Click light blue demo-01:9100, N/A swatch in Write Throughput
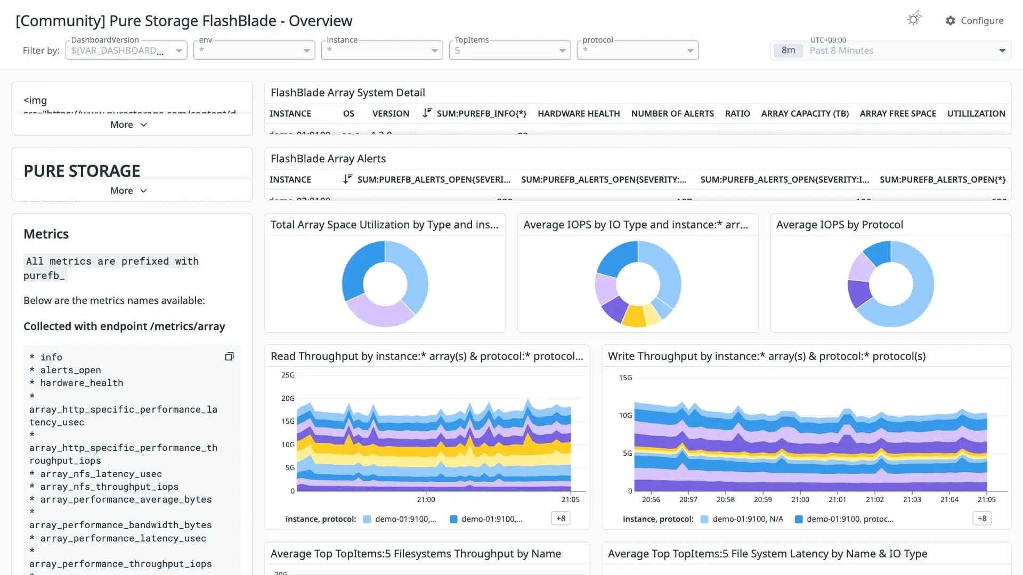This screenshot has width=1023, height=575. tap(704, 519)
